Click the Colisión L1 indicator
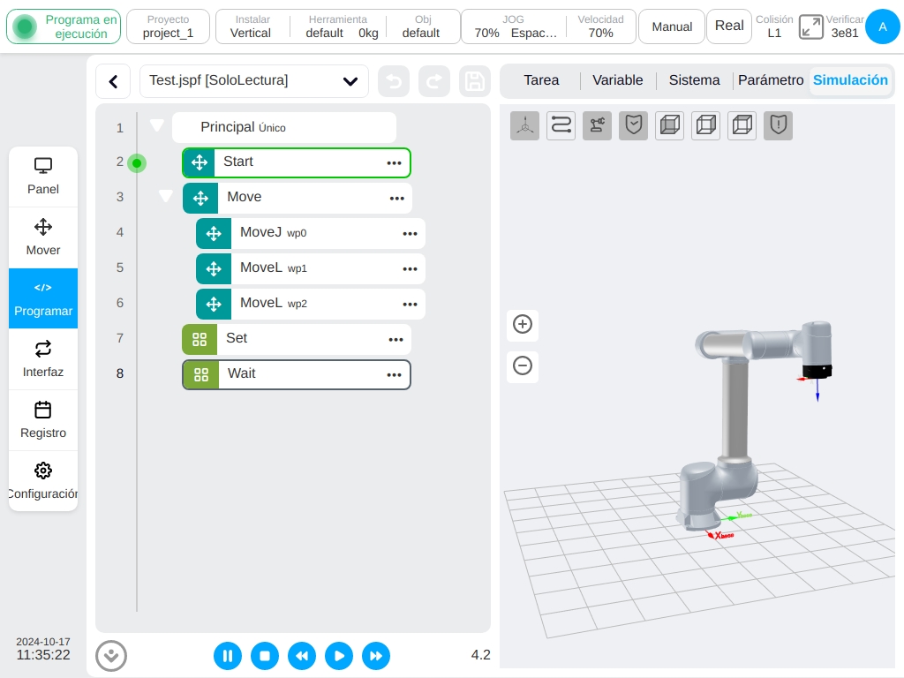Screen dimensions: 904x678 pyautogui.click(x=774, y=26)
